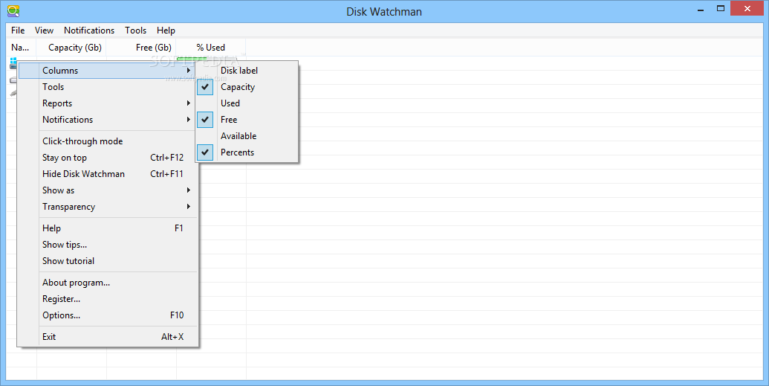Open the Help menu in menu bar

click(x=166, y=30)
